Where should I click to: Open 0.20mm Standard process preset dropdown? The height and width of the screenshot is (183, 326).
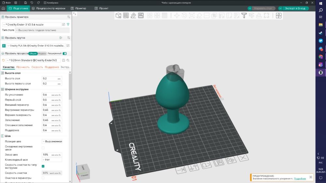pyautogui.click(x=33, y=60)
